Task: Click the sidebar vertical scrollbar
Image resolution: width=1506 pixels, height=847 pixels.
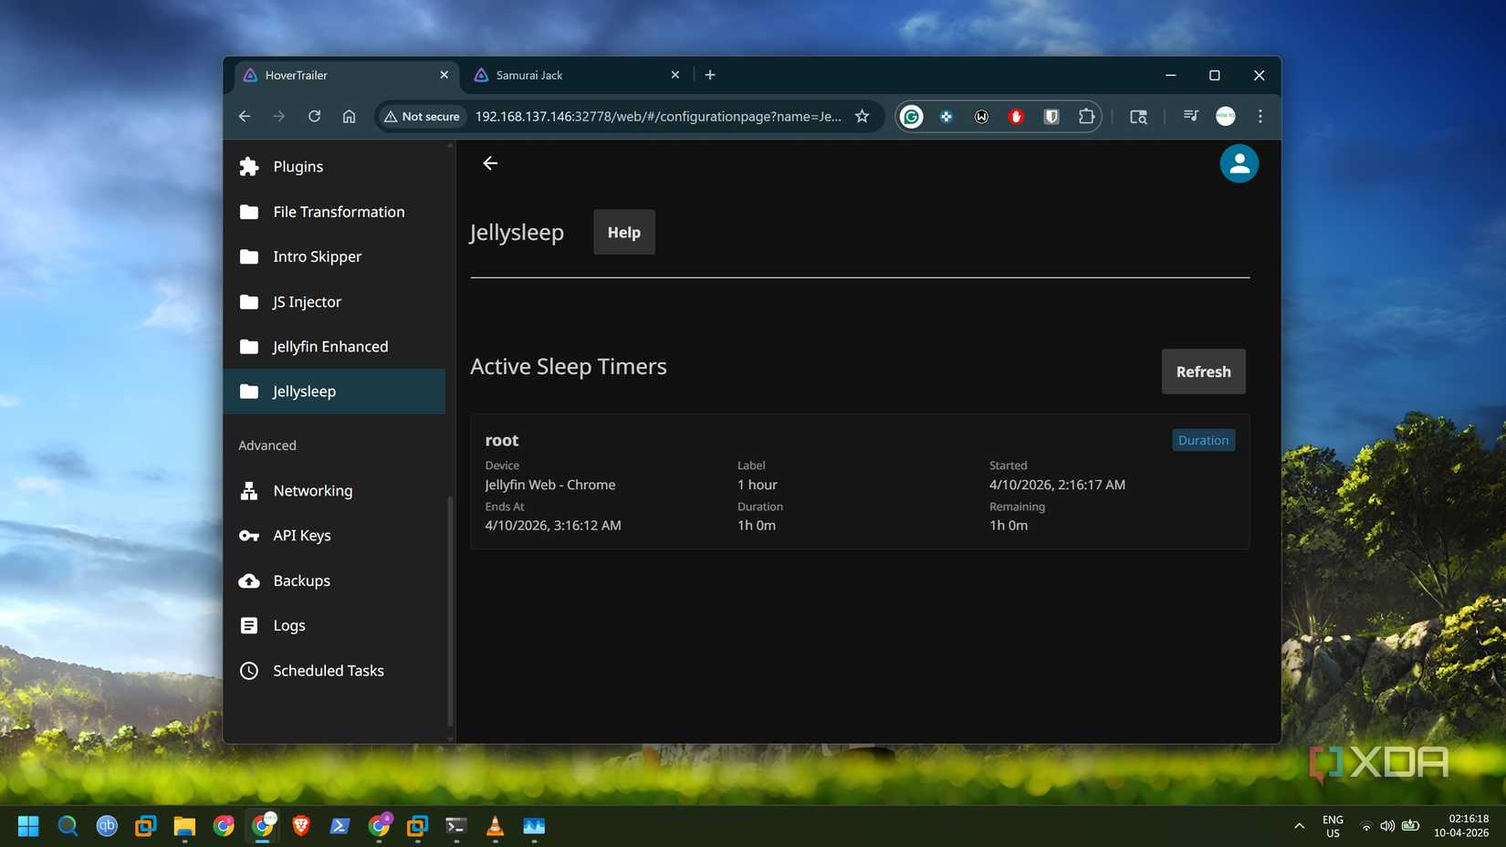Action: 450,610
